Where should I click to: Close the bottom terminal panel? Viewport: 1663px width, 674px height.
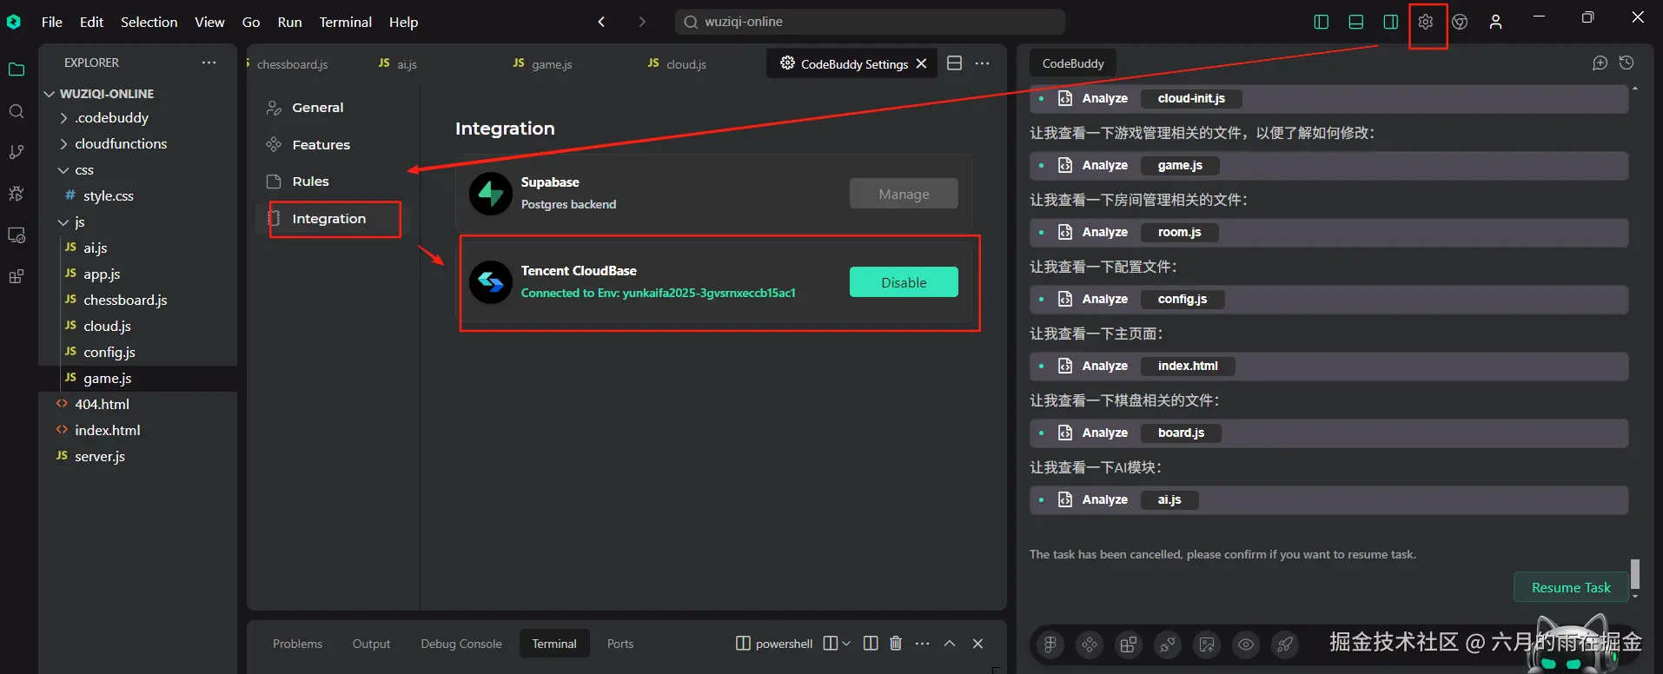pyautogui.click(x=977, y=644)
